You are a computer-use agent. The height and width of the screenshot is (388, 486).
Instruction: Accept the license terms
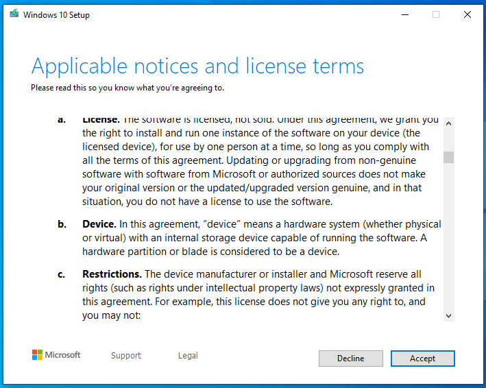point(422,359)
